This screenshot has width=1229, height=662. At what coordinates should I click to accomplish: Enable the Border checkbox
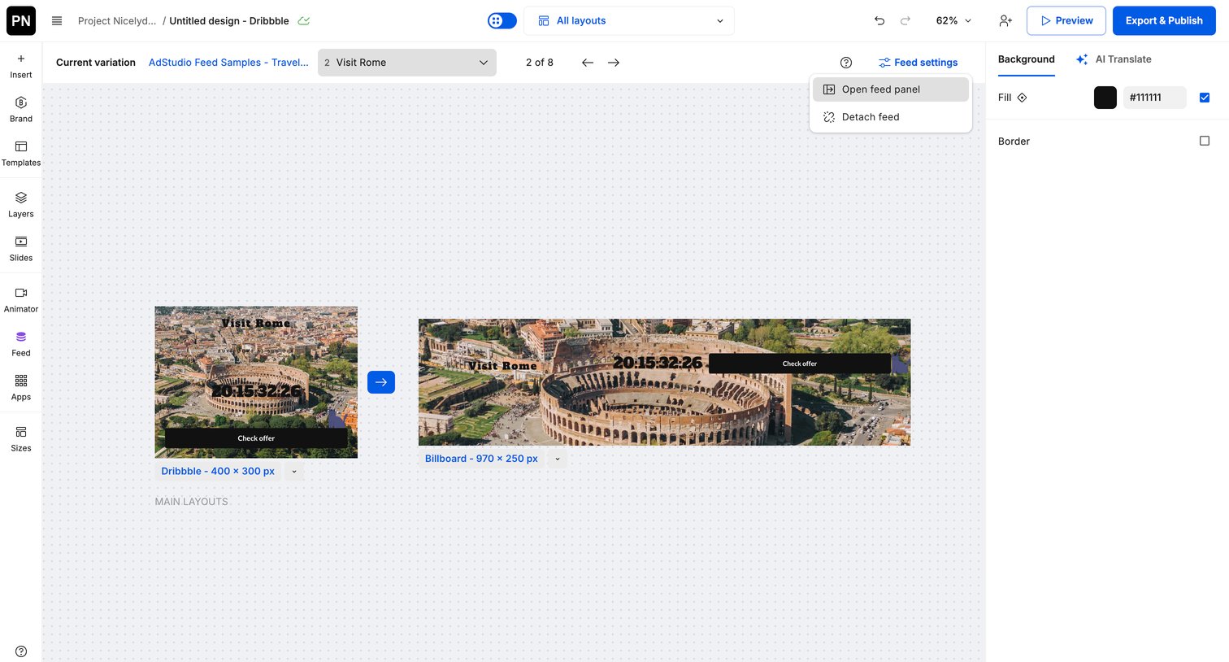pos(1205,141)
